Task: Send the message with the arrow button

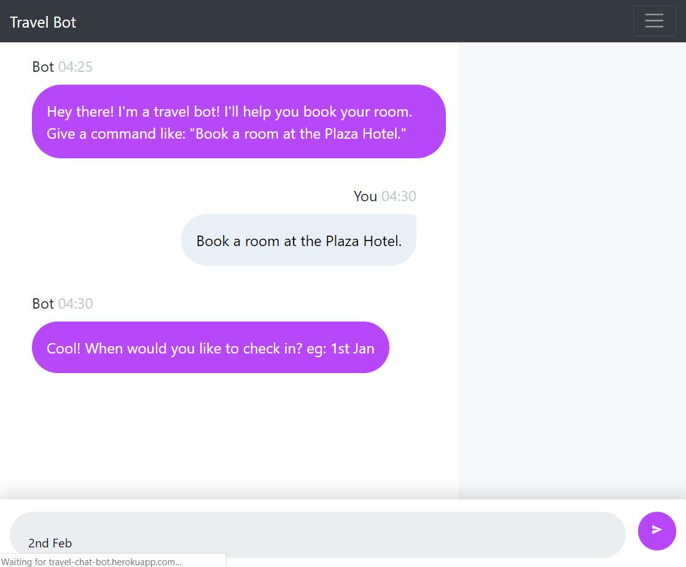Action: click(657, 531)
